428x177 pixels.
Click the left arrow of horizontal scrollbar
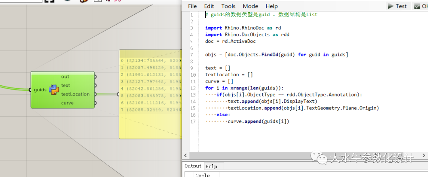tap(185, 155)
